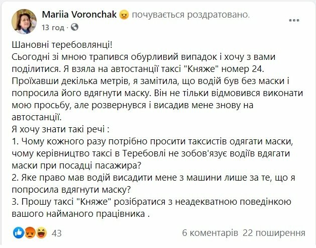The width and height of the screenshot is (316, 248).
Task: Click the final line "вашого найманого працівника"
Action: tap(80, 214)
